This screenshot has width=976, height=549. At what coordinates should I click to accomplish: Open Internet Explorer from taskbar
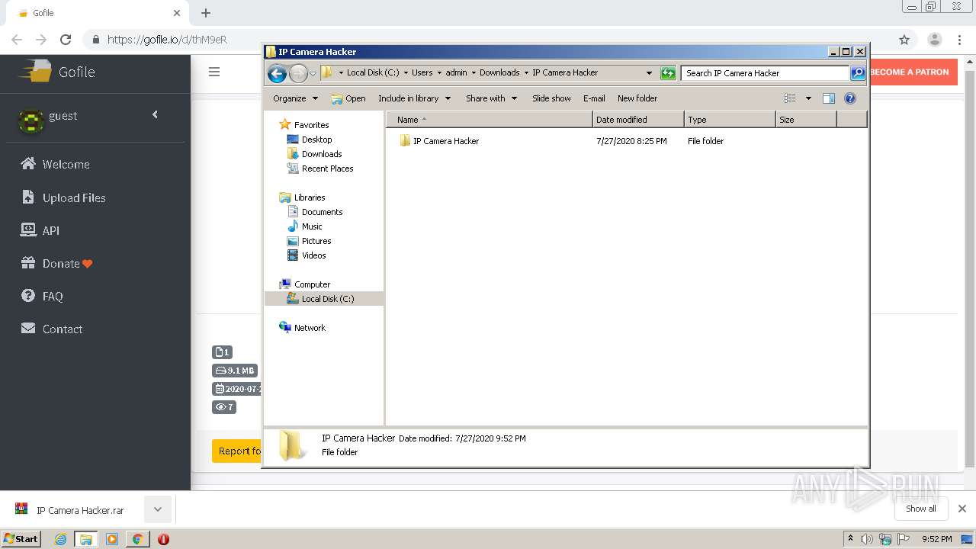(61, 539)
